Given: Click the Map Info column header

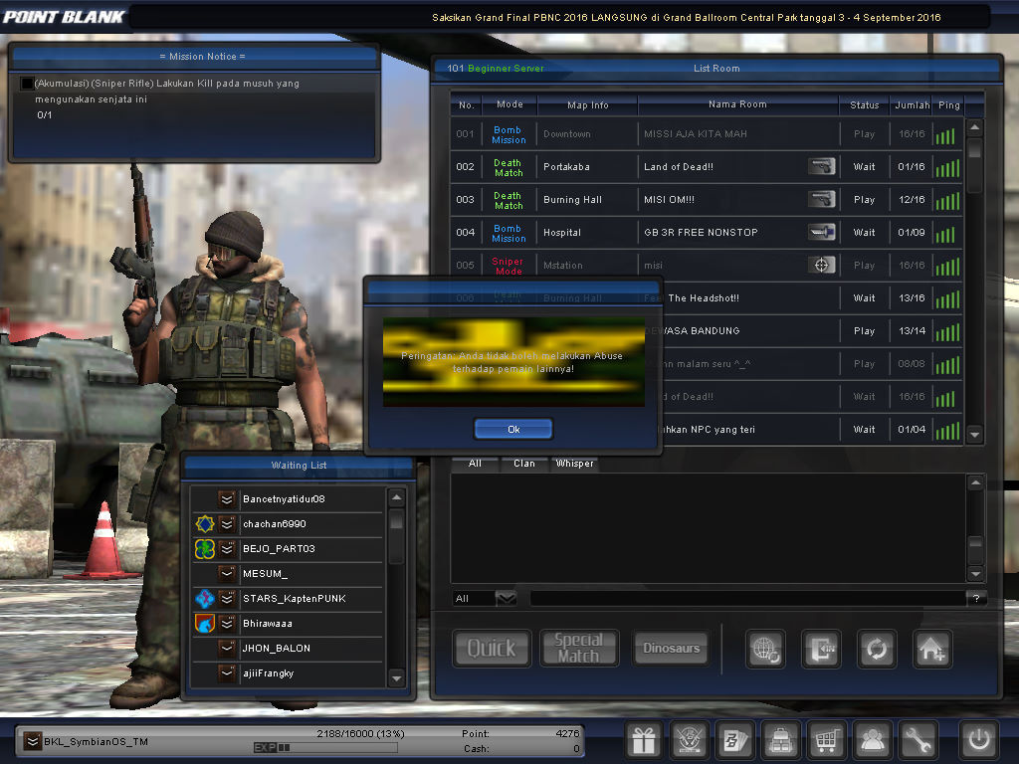Looking at the screenshot, I should point(588,104).
